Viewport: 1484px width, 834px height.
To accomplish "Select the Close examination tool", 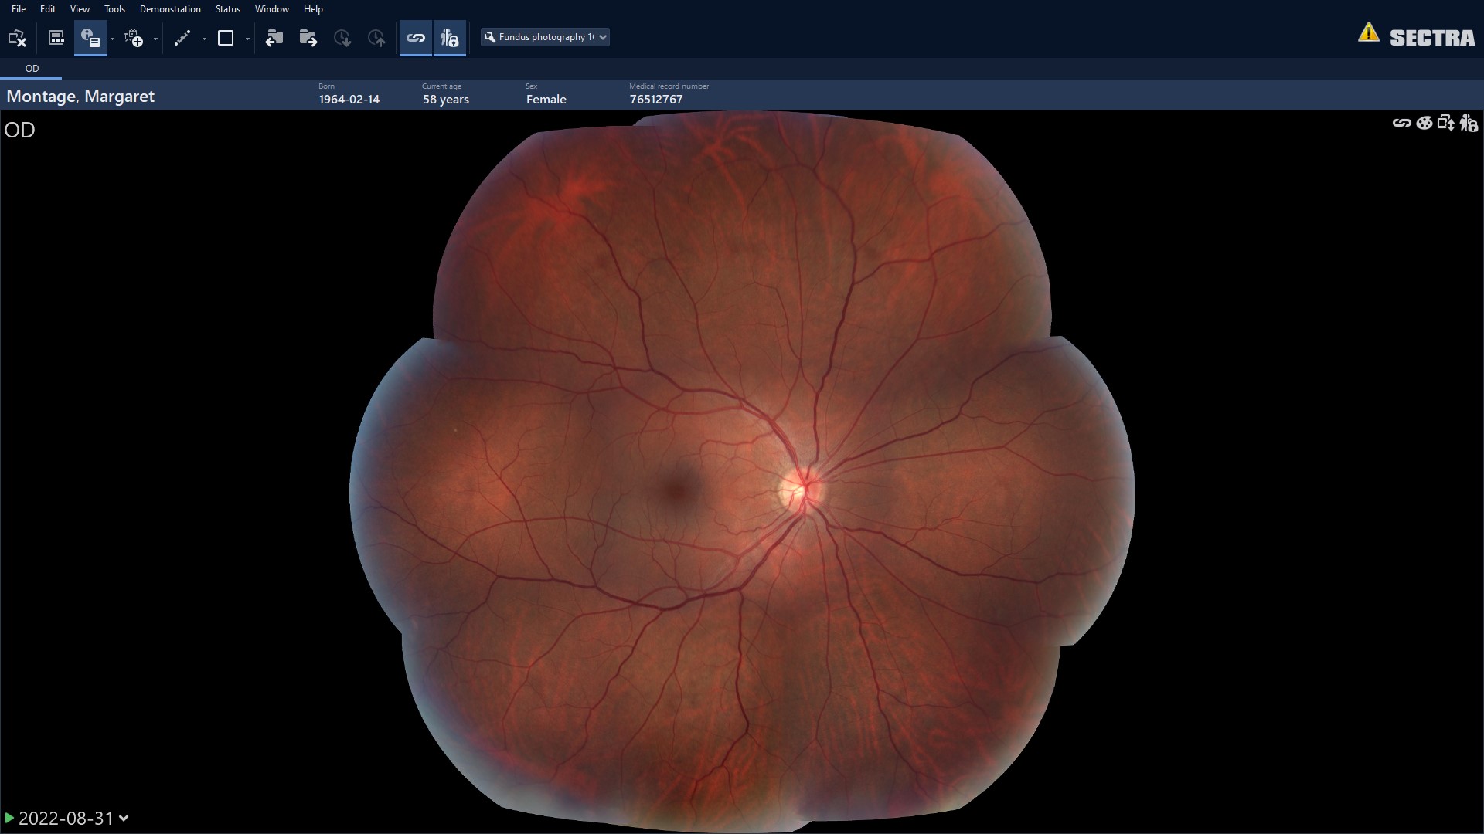I will [17, 38].
